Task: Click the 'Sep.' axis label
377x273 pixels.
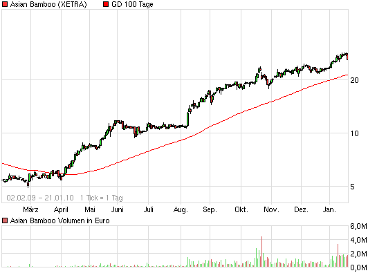Action: click(210, 210)
